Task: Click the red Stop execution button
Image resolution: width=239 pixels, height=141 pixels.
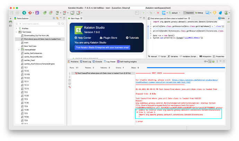Action: tap(158, 13)
